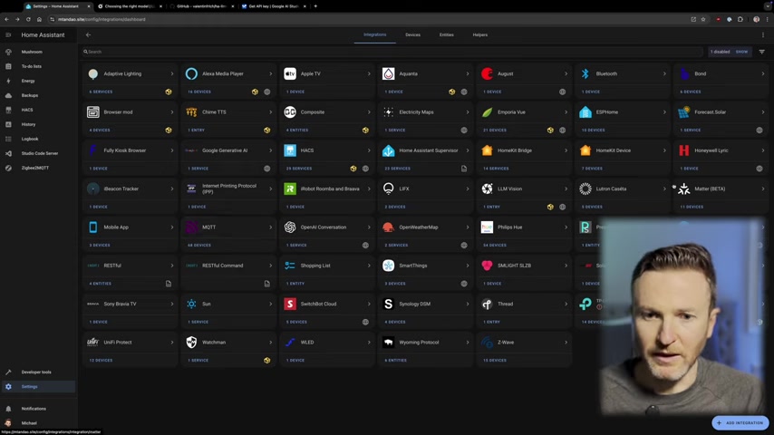Image resolution: width=774 pixels, height=435 pixels.
Task: Expand the Electricity Maps card chevron
Action: 468,112
